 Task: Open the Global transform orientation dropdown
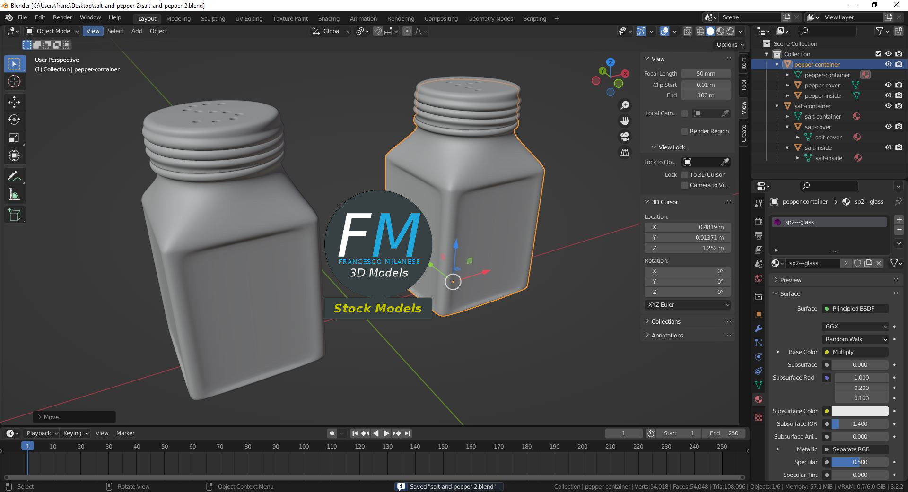pyautogui.click(x=331, y=31)
